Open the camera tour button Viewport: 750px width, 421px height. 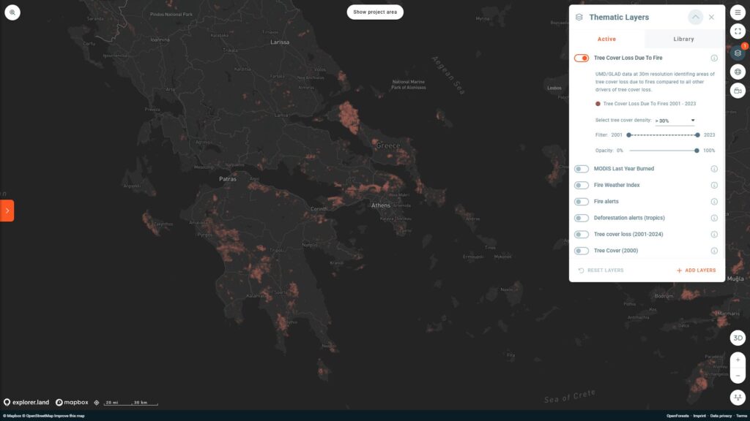(x=738, y=91)
